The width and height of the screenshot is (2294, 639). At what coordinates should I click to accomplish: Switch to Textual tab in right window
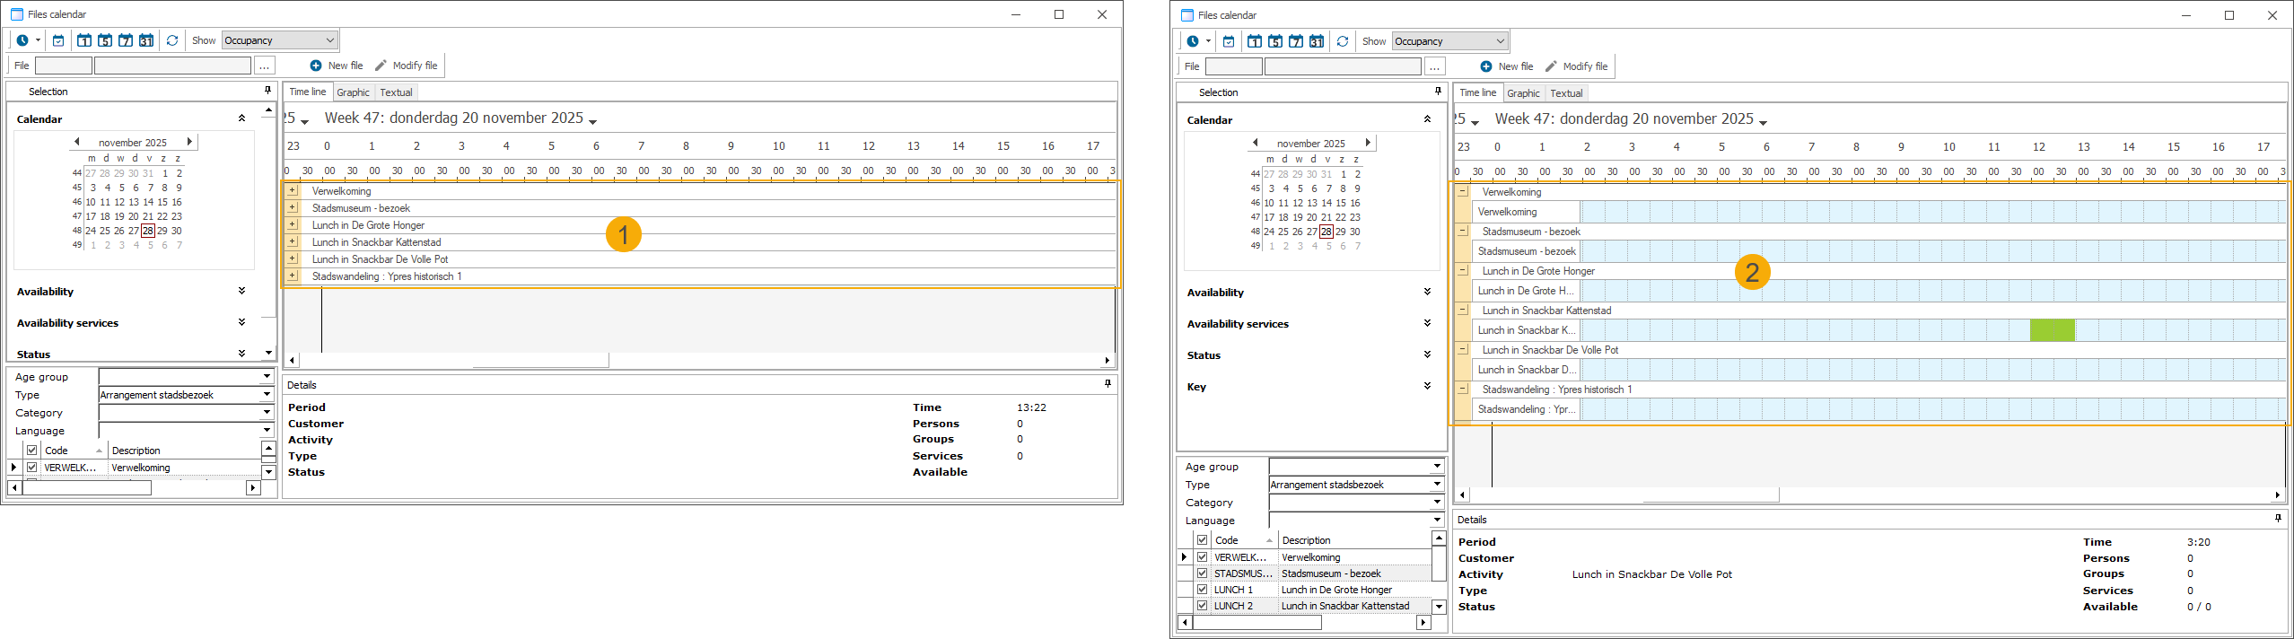point(1566,93)
